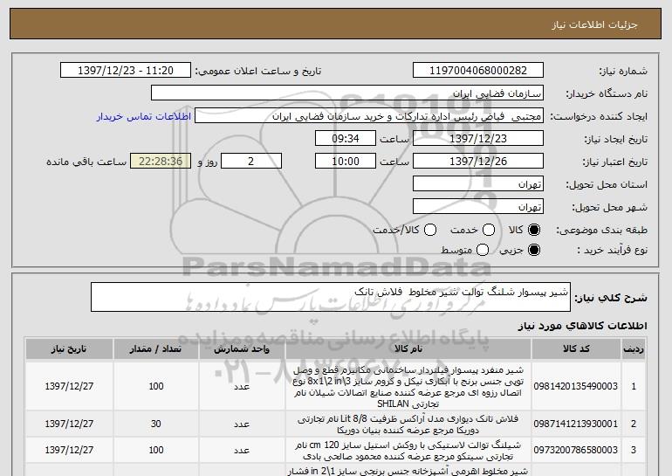
Task: Click the SHILAN valve item description
Action: [408, 386]
